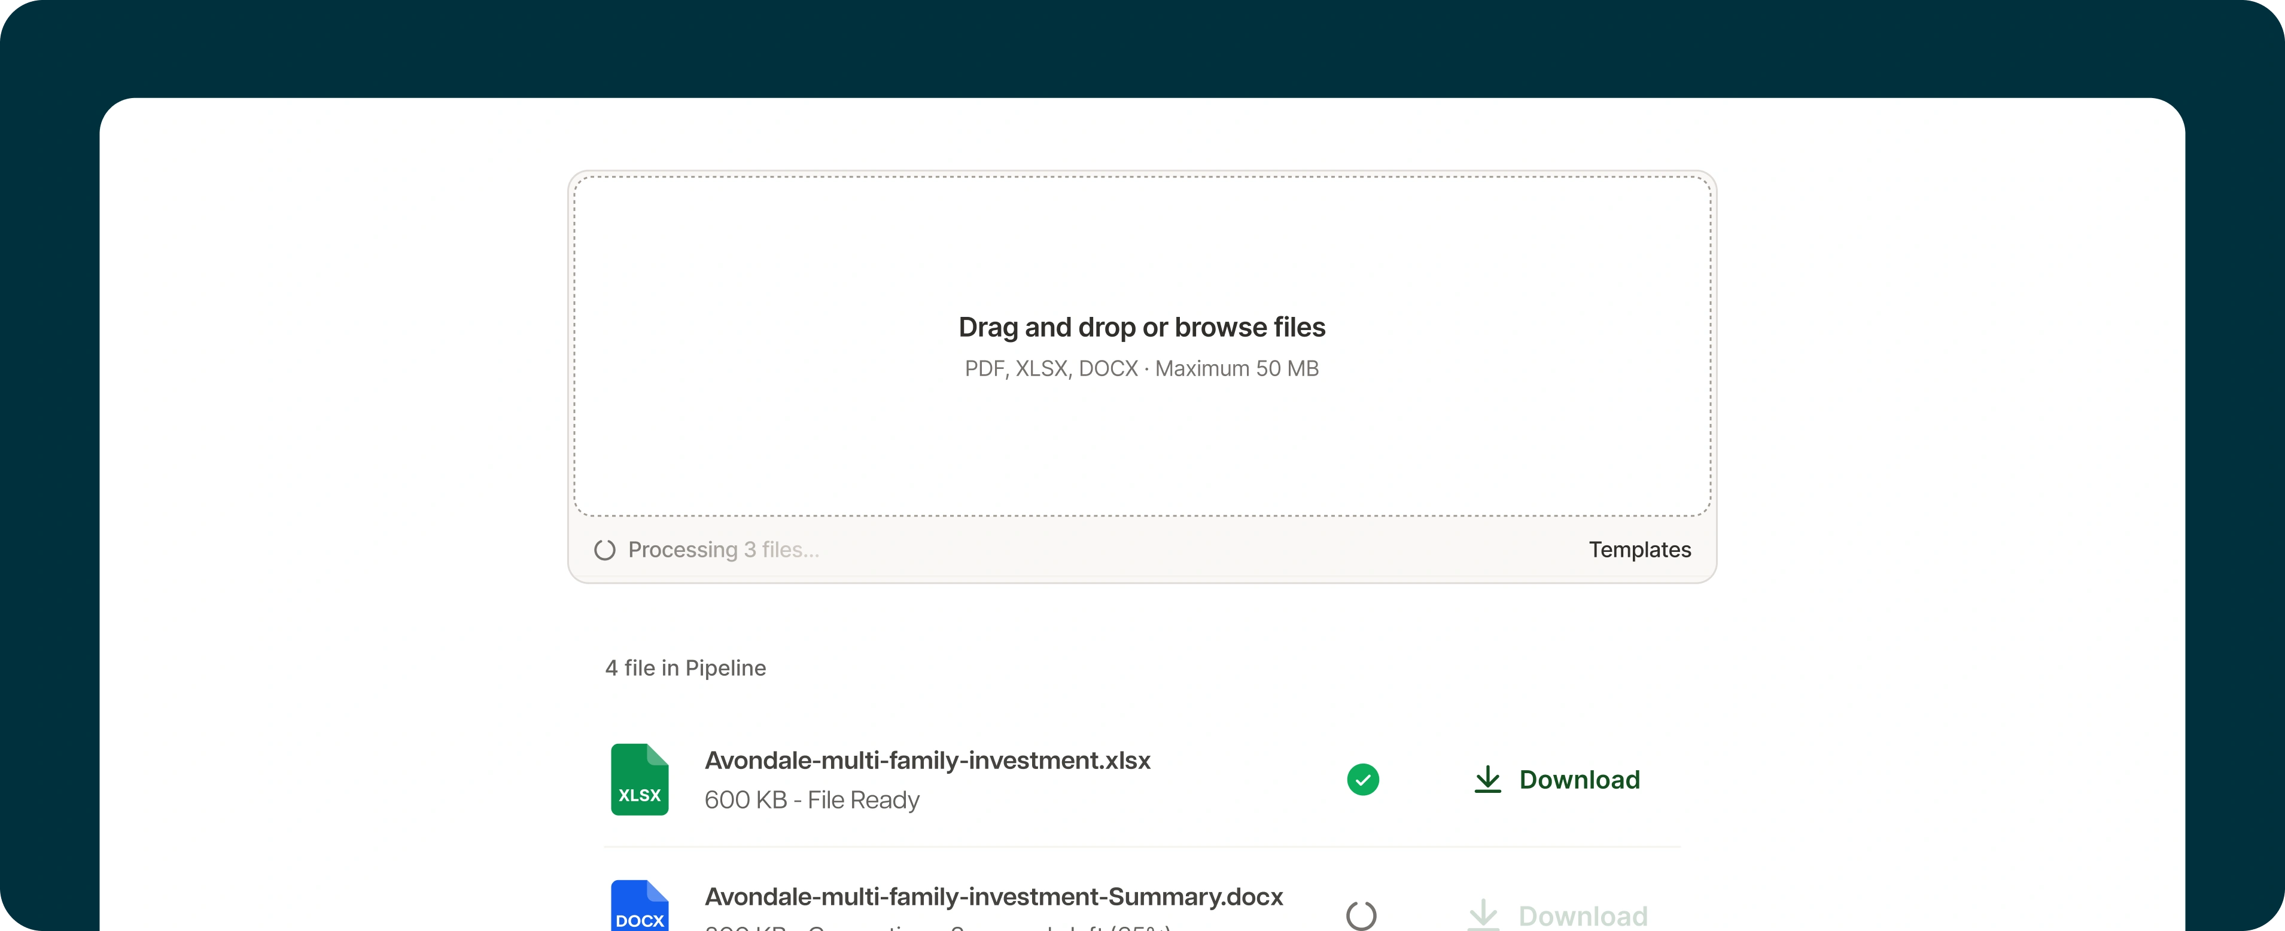Viewport: 2285px width, 931px height.
Task: Click '600 KB - File Ready' status text
Action: pyautogui.click(x=812, y=800)
